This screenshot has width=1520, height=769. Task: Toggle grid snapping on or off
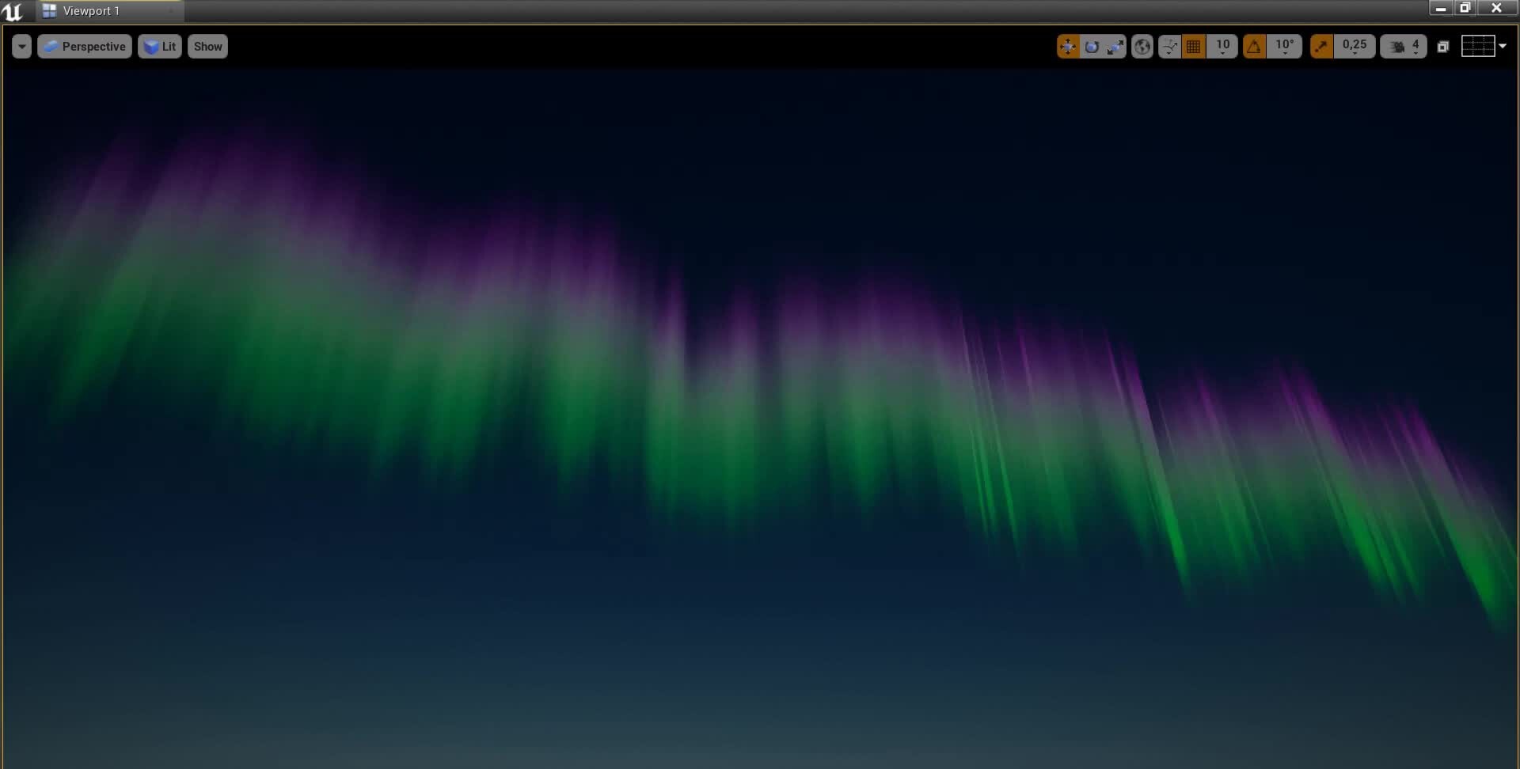1192,46
